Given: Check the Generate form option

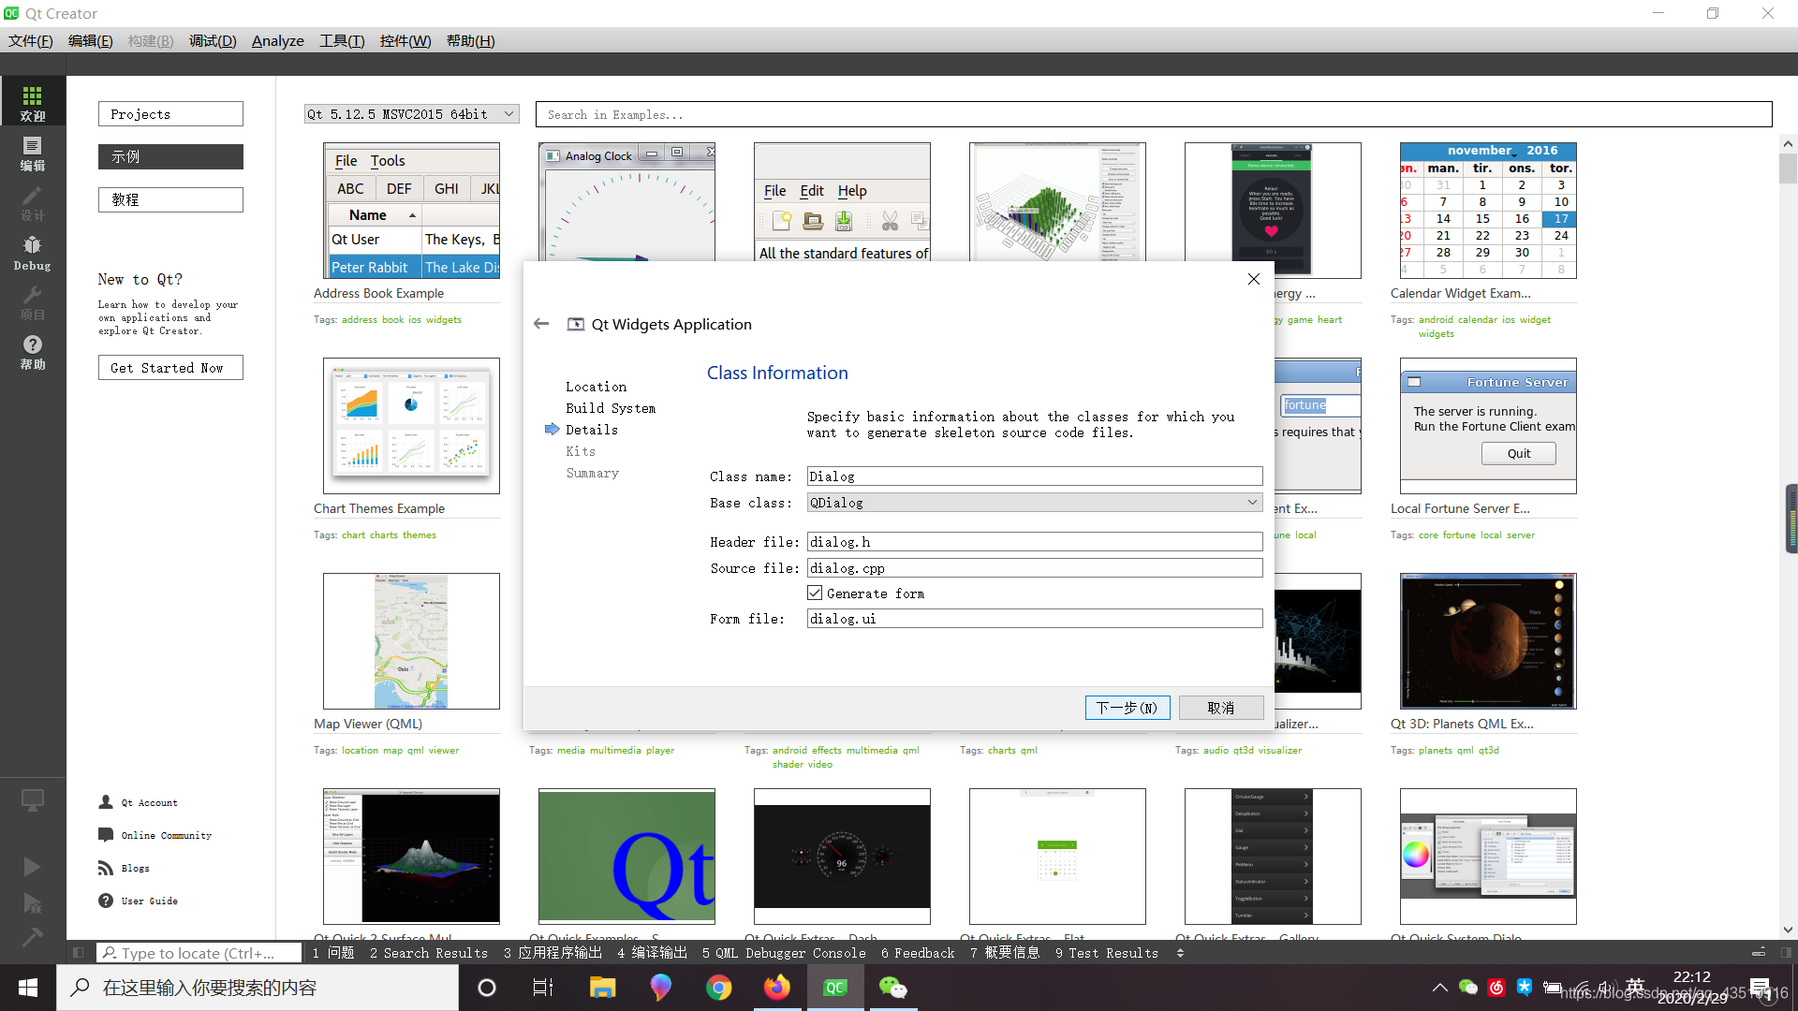Looking at the screenshot, I should [814, 593].
